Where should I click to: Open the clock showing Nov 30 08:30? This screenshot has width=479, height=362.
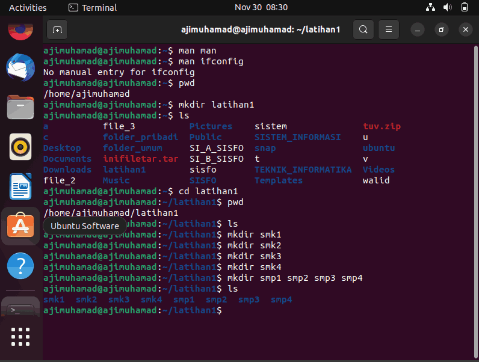click(x=261, y=7)
